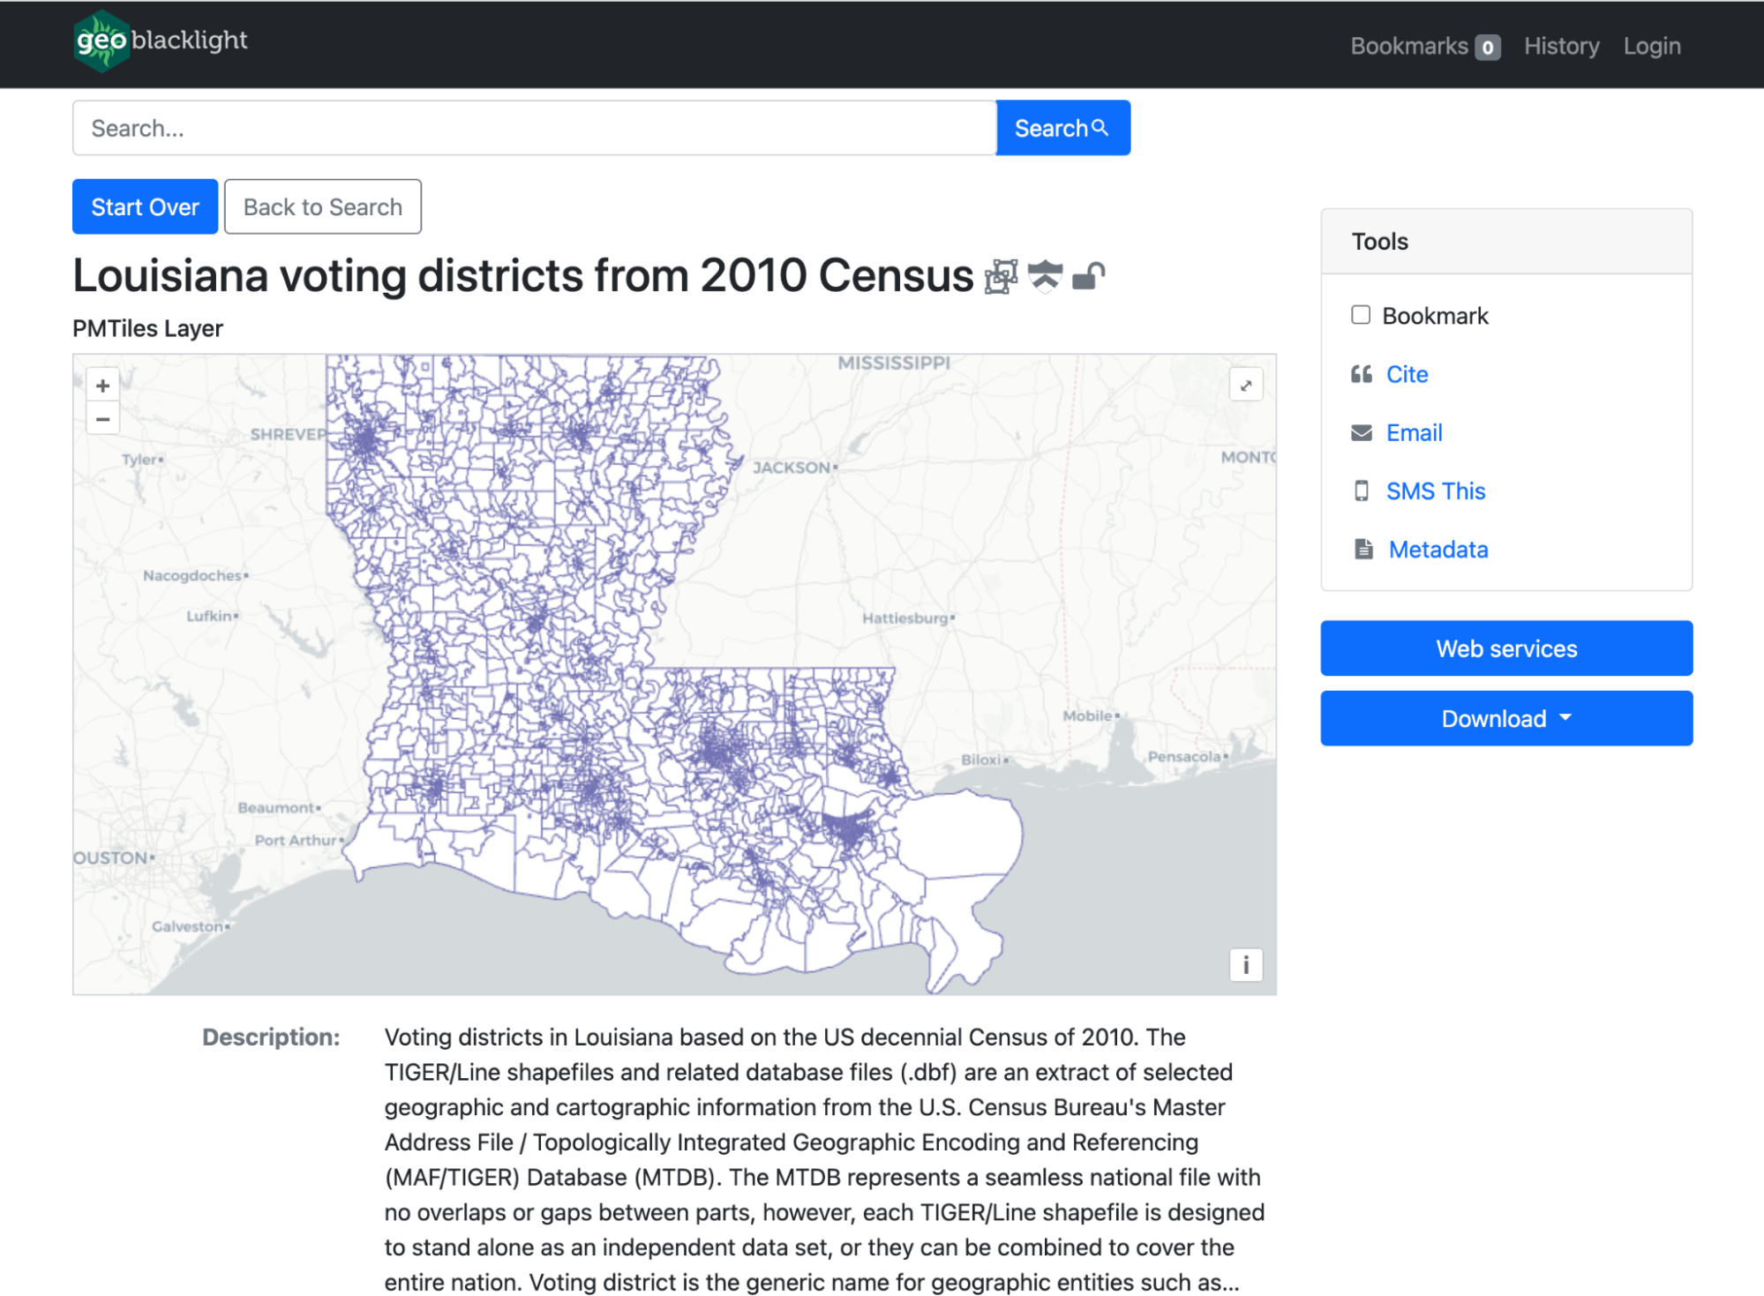
Task: Click the public access unlock icon
Action: click(x=1088, y=277)
